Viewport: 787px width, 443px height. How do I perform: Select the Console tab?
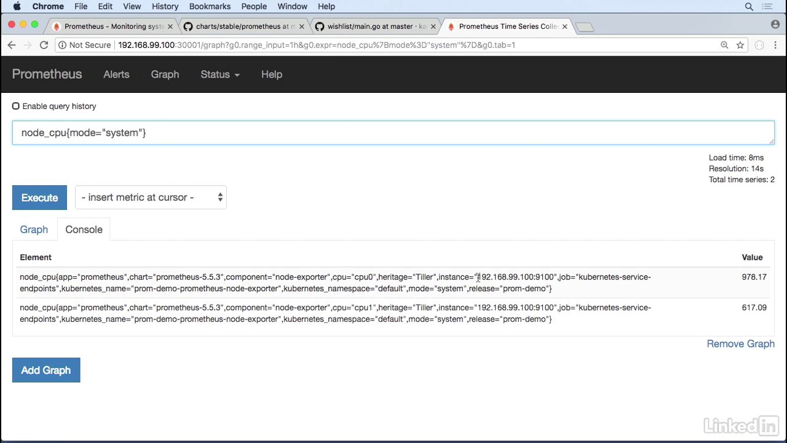pyautogui.click(x=84, y=229)
